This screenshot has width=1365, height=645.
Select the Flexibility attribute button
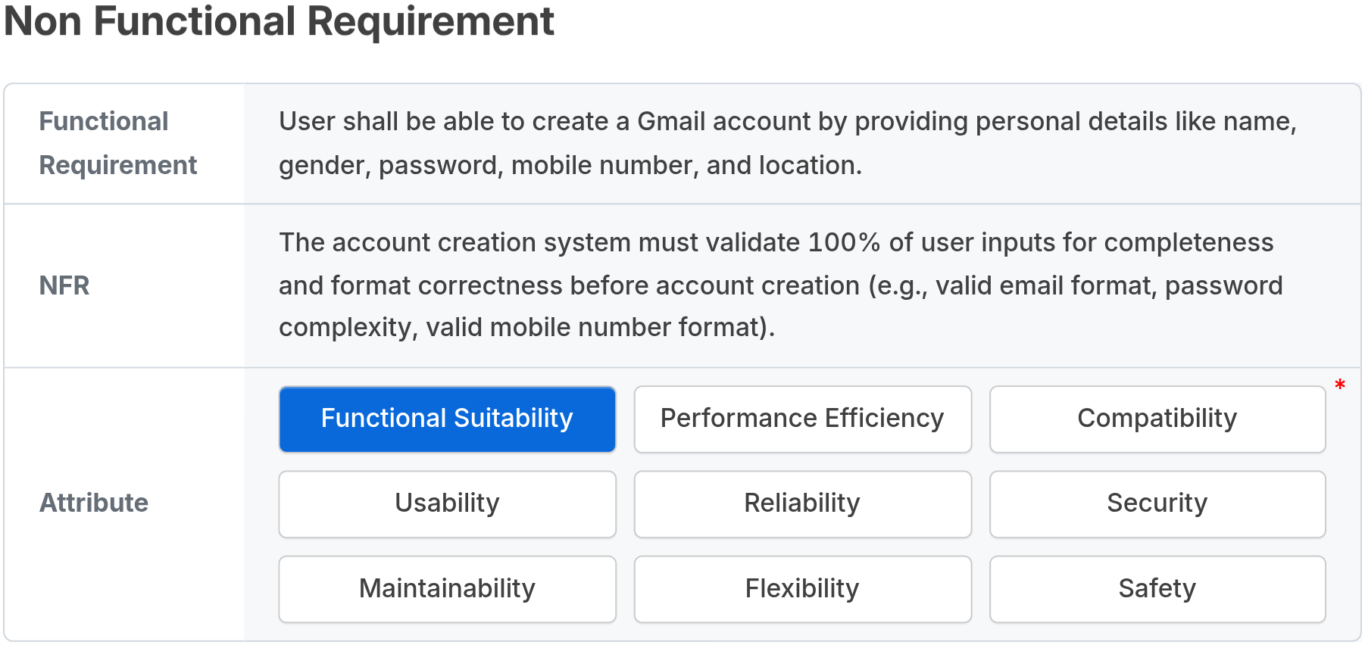[802, 589]
